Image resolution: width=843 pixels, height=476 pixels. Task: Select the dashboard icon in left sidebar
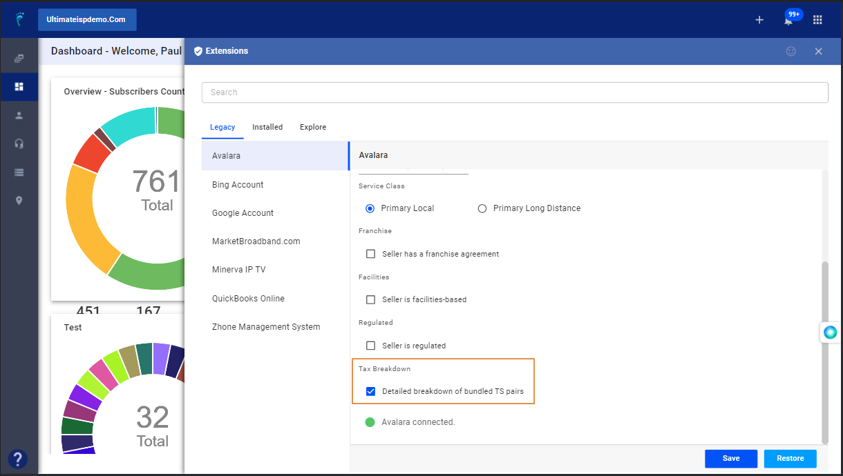(x=19, y=87)
